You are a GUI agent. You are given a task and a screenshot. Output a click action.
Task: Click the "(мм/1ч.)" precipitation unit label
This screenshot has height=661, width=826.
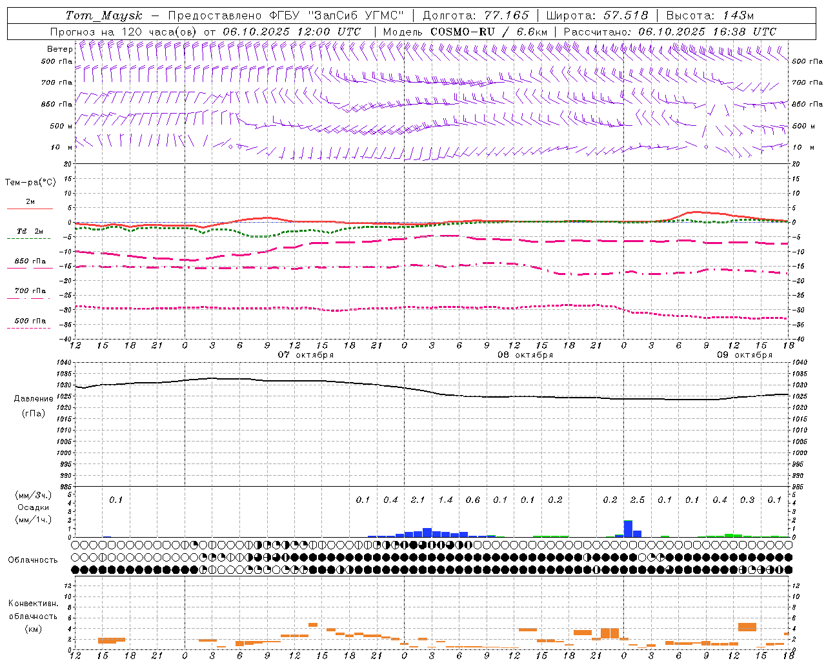click(34, 519)
